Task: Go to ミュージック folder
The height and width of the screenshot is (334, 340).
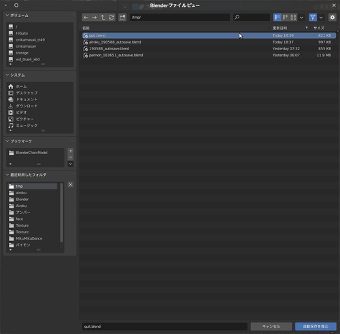Action: tap(39, 126)
